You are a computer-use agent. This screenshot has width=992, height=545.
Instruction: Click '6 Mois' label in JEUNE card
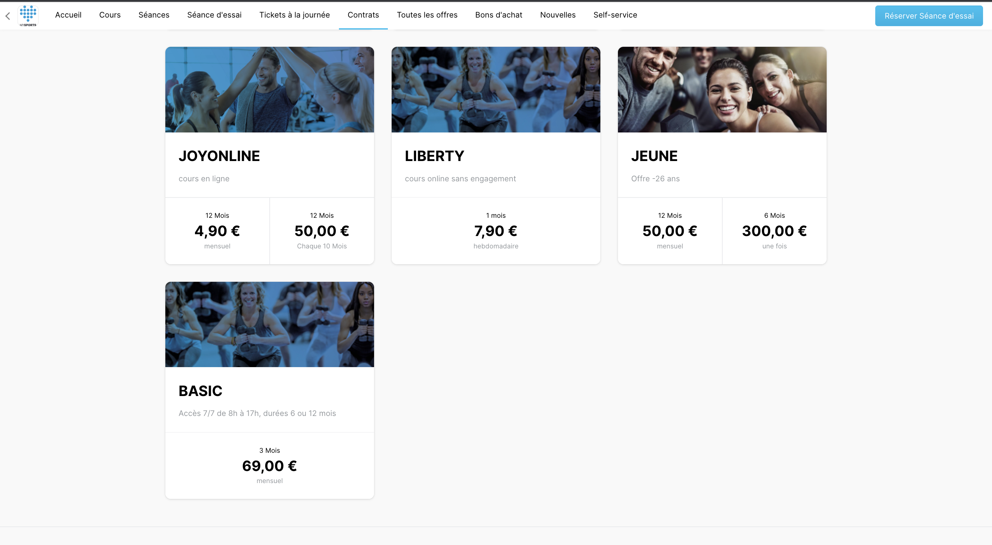click(774, 215)
